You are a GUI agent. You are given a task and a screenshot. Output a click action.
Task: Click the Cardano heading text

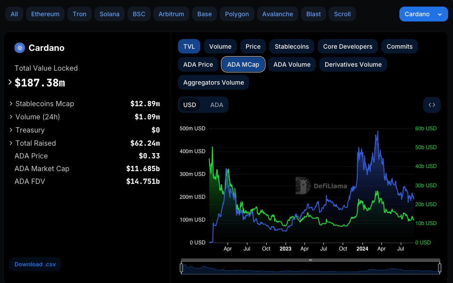point(47,48)
